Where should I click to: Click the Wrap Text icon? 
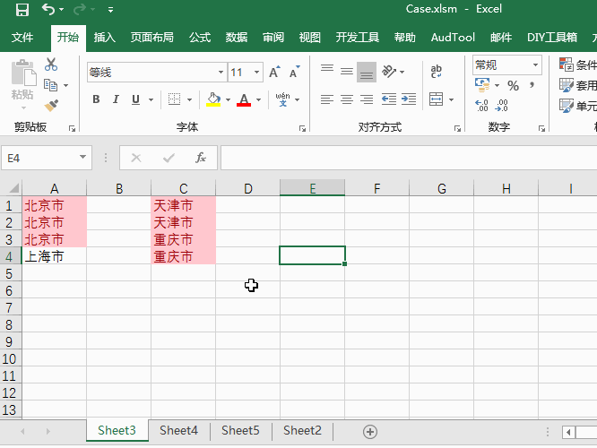coord(436,72)
